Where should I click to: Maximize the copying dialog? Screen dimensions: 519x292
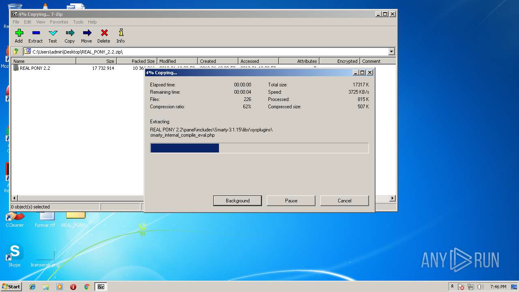pos(362,73)
